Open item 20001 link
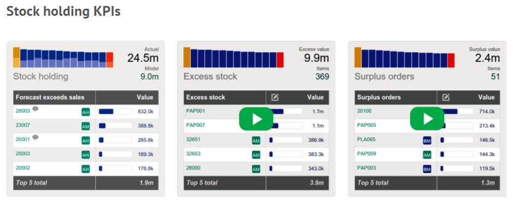 click(x=23, y=139)
